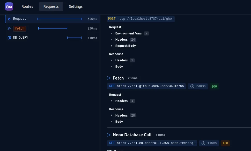Click the clock icon in the 110ms badge

[x=203, y=143]
